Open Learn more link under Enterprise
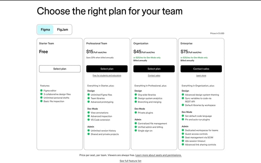The height and width of the screenshot is (163, 261). (x=201, y=76)
